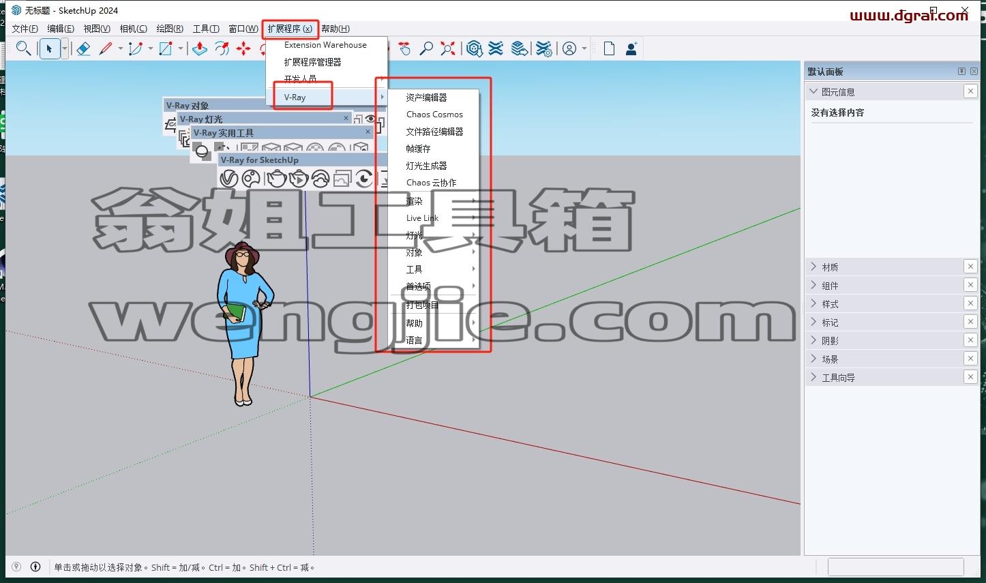Close the 阴影 panel with its X
This screenshot has height=583, width=986.
click(x=970, y=340)
